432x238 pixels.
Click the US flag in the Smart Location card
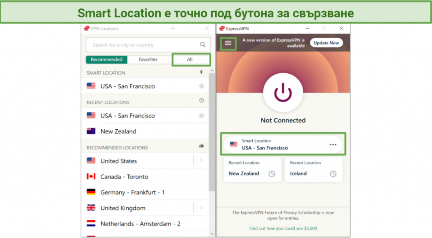[234, 144]
